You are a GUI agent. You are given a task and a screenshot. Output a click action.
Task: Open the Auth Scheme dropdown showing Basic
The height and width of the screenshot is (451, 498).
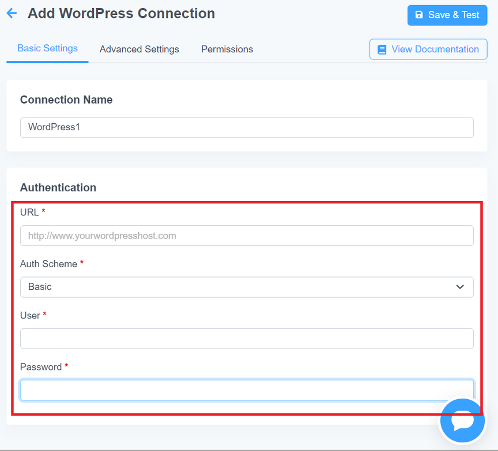247,287
